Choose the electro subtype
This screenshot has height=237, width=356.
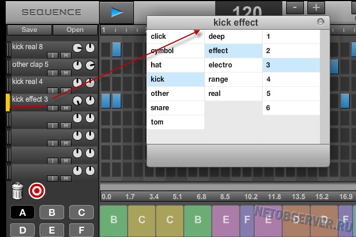pos(234,65)
